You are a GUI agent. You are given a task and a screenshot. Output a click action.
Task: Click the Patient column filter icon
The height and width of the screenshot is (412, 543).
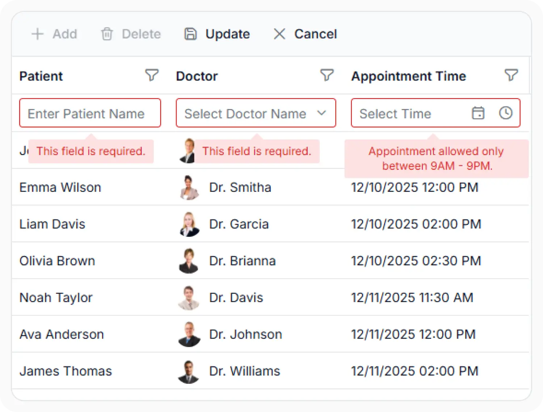(152, 76)
